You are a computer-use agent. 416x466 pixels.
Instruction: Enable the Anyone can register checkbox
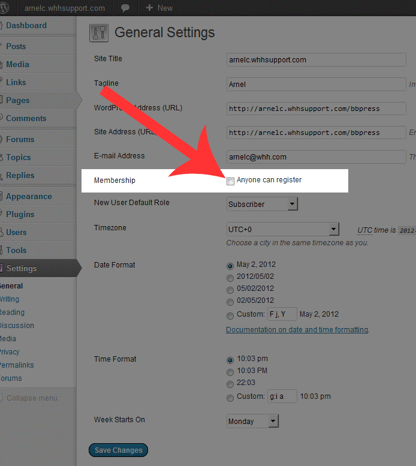[231, 181]
